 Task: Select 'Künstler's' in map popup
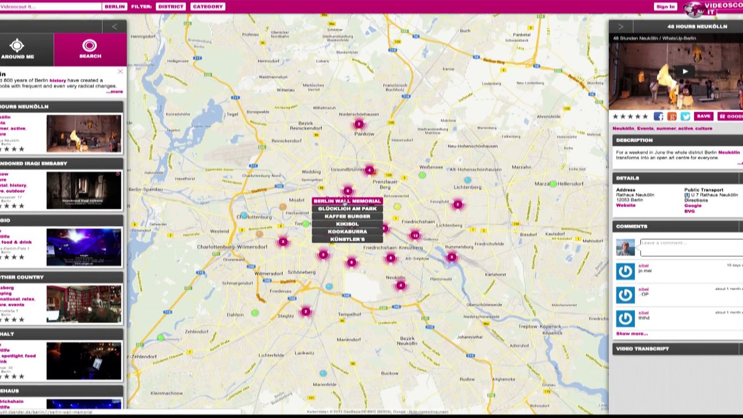[347, 239]
